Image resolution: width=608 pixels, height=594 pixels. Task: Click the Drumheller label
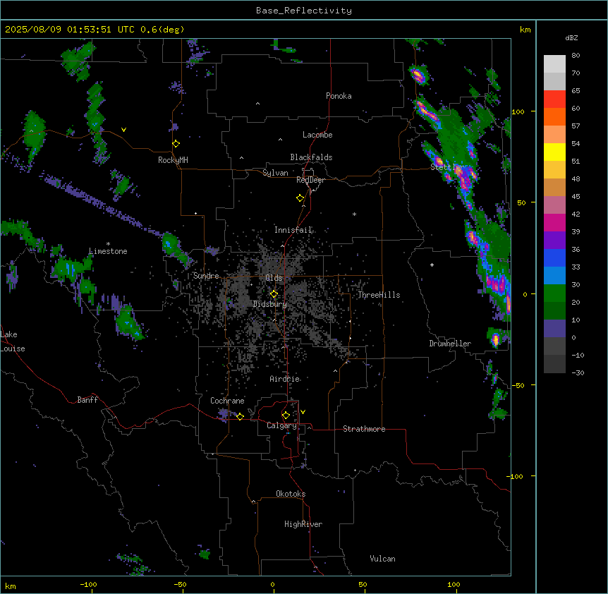tap(450, 344)
